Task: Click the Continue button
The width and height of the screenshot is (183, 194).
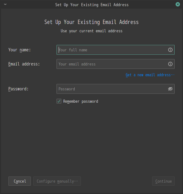Action: coord(163,181)
